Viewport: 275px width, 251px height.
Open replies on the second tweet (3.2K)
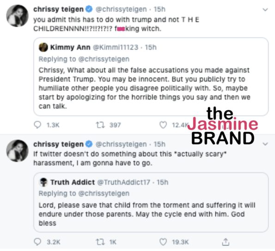(37, 242)
